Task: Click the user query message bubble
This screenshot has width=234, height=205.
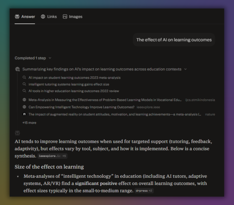Action: [x=174, y=40]
